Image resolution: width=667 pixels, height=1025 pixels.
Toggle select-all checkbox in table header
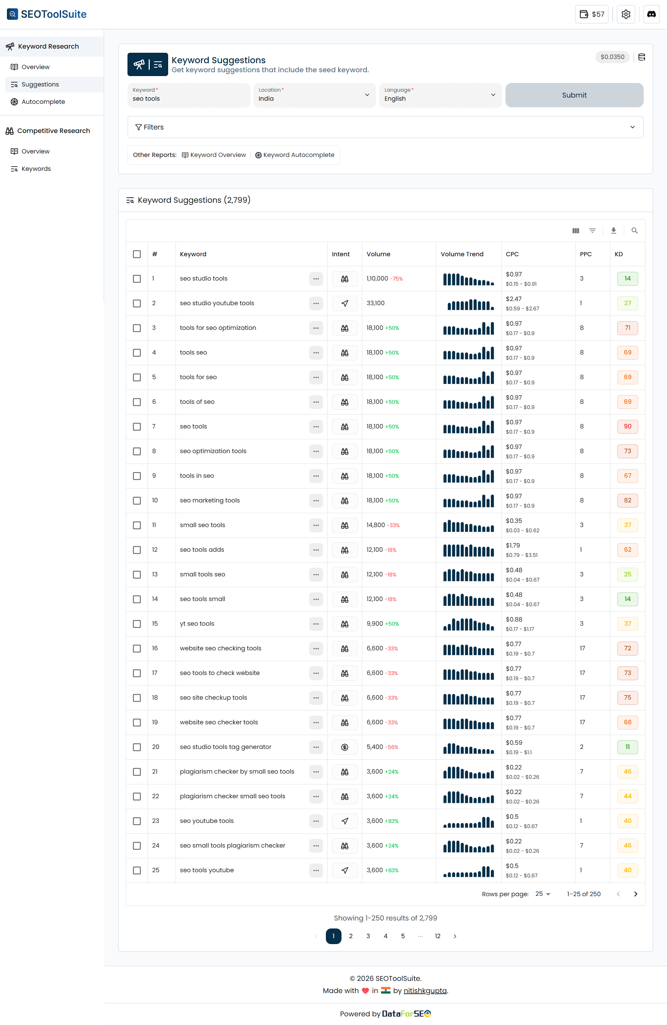click(137, 254)
